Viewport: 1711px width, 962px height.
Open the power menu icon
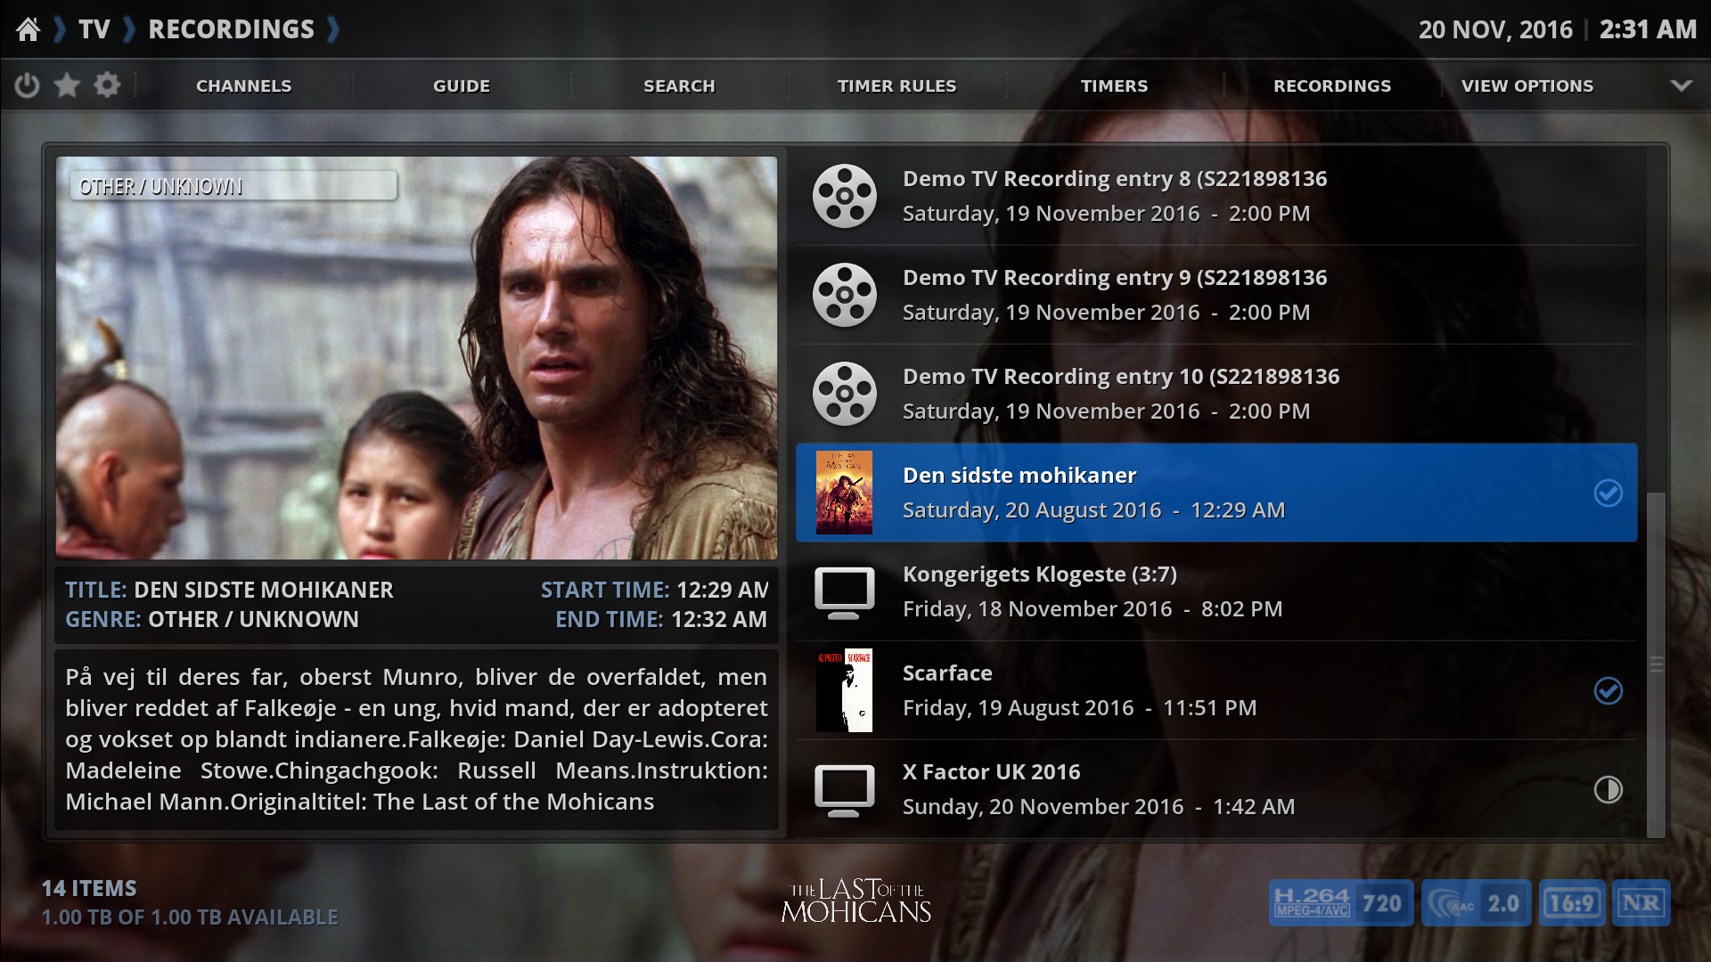[x=28, y=86]
